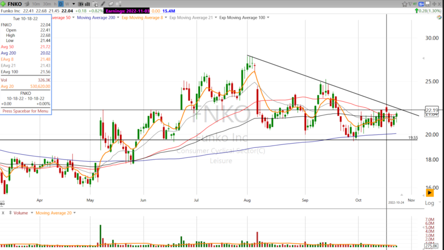Screen dimensions: 444x250
Task: Click the 275.8K volume axis label
Action: pyautogui.click(x=431, y=246)
